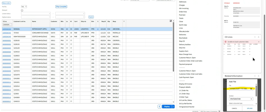Click the Add File dialog scrollbar
This screenshot has width=266, height=112.
tap(256, 90)
